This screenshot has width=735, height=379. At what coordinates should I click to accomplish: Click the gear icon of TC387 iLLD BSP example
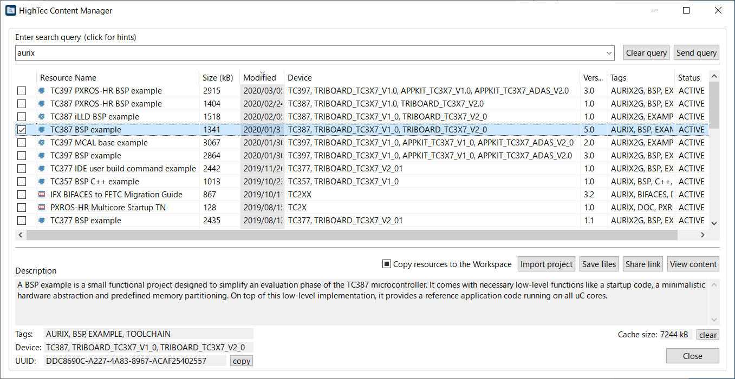click(42, 117)
